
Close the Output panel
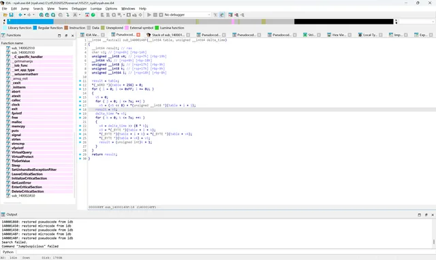[x=433, y=214]
